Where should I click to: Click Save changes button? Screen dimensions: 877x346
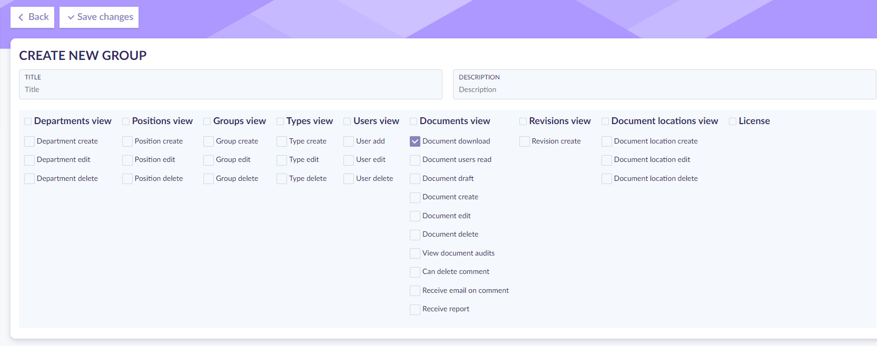coord(99,17)
